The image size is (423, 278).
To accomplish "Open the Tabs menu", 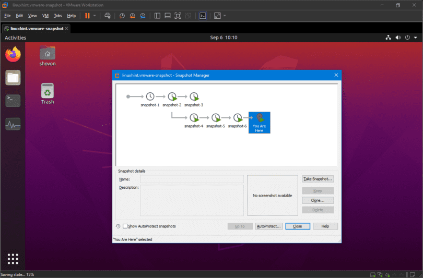I will coord(58,16).
